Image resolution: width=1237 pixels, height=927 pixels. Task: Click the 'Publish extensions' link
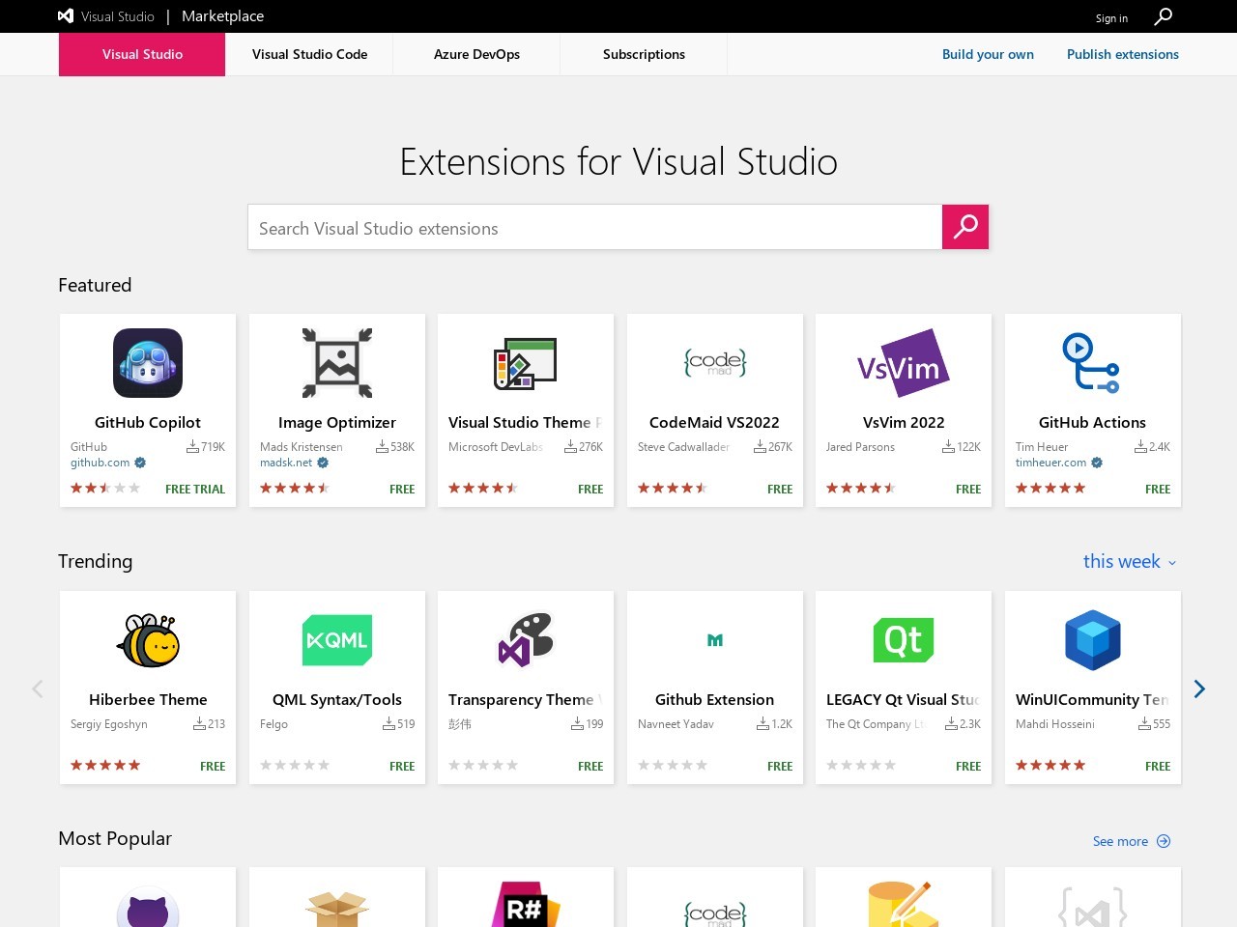click(1122, 54)
